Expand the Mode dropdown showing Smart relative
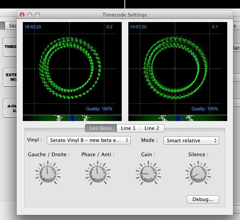 click(191, 141)
